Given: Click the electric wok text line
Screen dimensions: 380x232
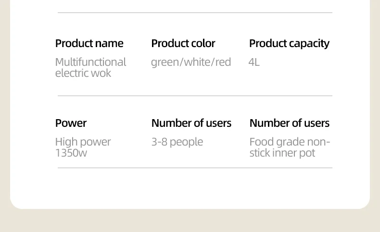Looking at the screenshot, I should (x=83, y=73).
